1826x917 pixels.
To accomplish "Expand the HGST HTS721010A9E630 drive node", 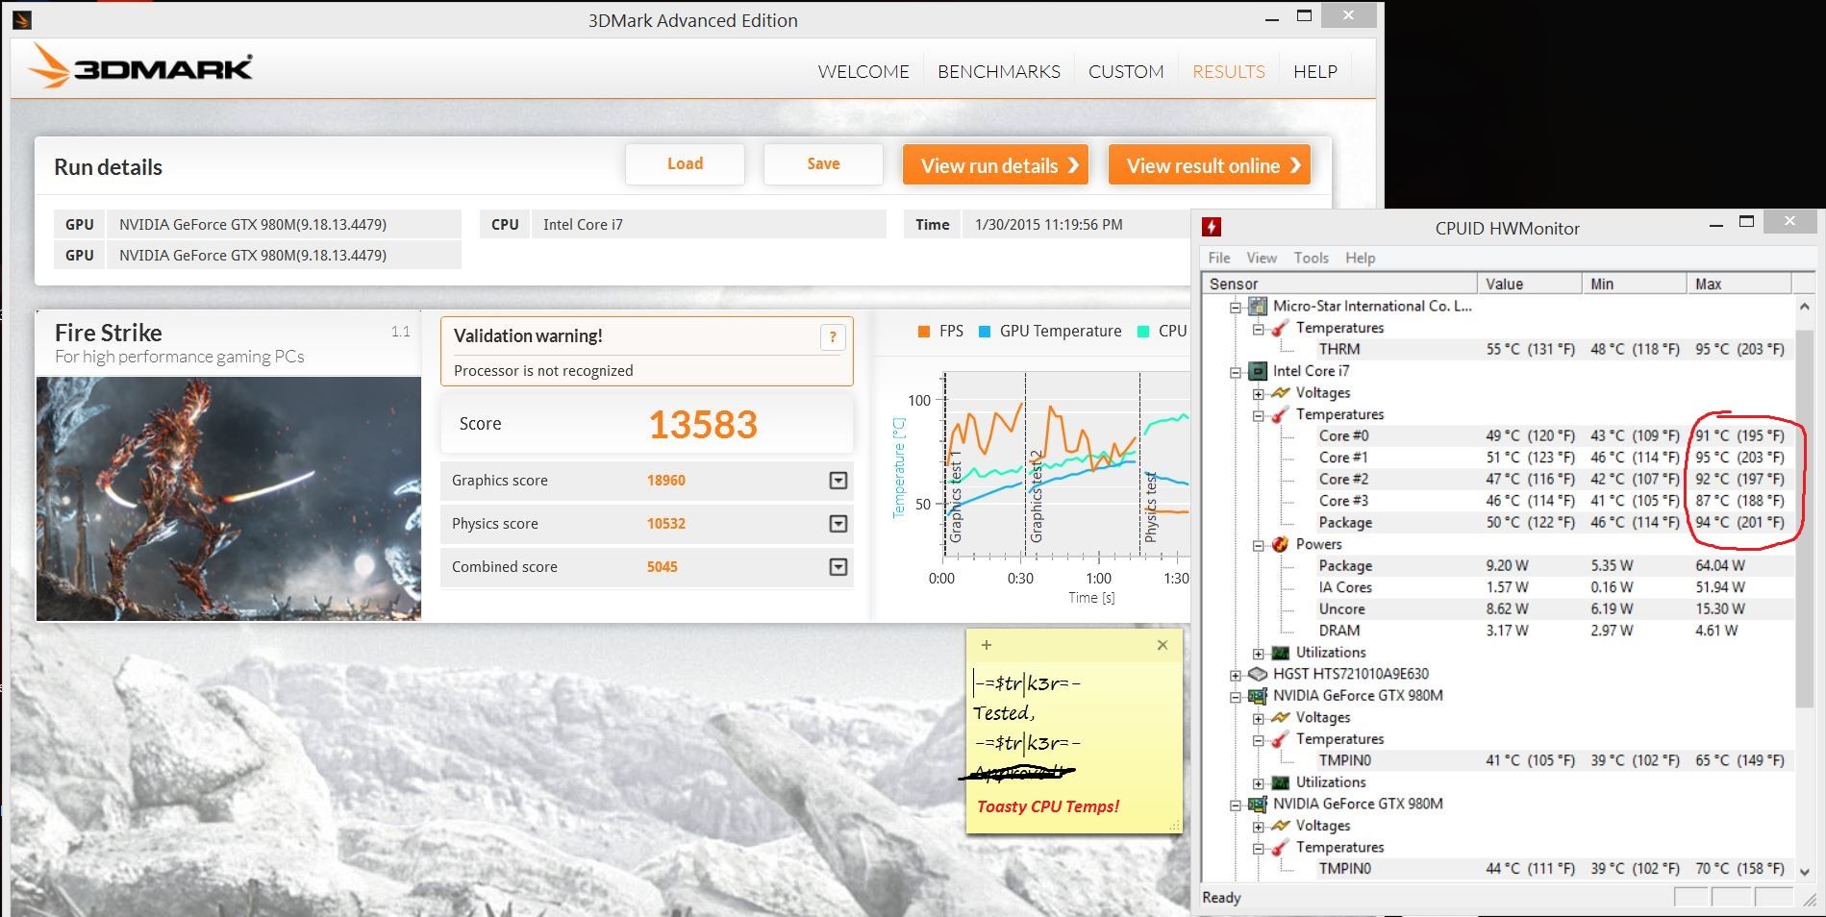I will tap(1236, 675).
